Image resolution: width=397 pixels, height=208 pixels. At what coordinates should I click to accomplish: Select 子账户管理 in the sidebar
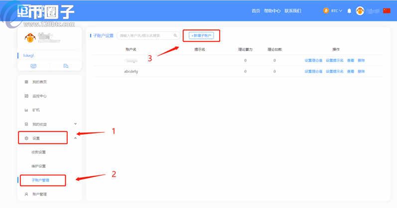[x=40, y=180]
